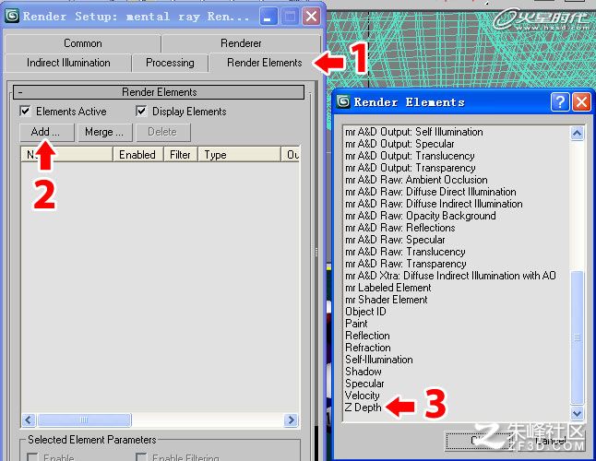Select mr Labeled Element
The width and height of the screenshot is (596, 461).
tap(388, 288)
